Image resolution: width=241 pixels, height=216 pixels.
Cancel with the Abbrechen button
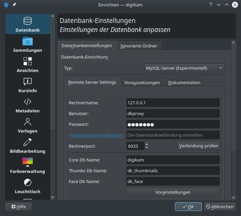[x=220, y=207]
